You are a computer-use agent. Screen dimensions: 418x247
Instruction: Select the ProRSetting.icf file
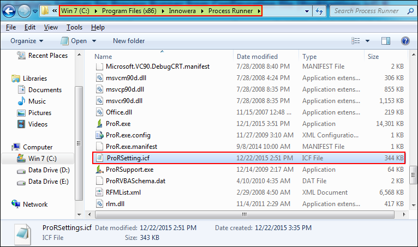(128, 158)
